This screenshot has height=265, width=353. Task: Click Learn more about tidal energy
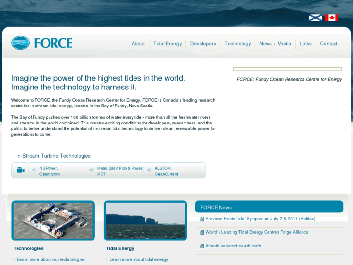[x=139, y=259]
